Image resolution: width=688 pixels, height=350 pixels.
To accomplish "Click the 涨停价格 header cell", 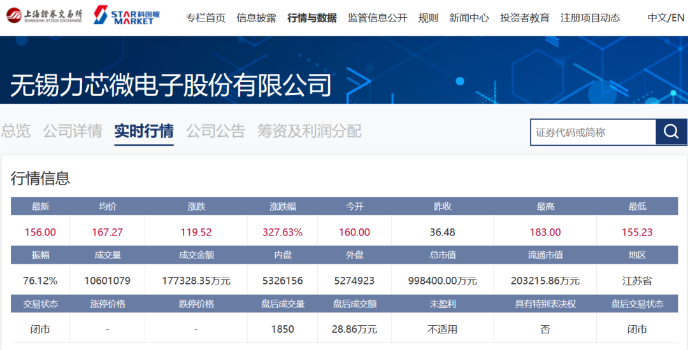I will click(108, 304).
